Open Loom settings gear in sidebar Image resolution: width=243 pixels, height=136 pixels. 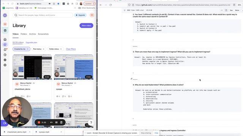click(5, 65)
